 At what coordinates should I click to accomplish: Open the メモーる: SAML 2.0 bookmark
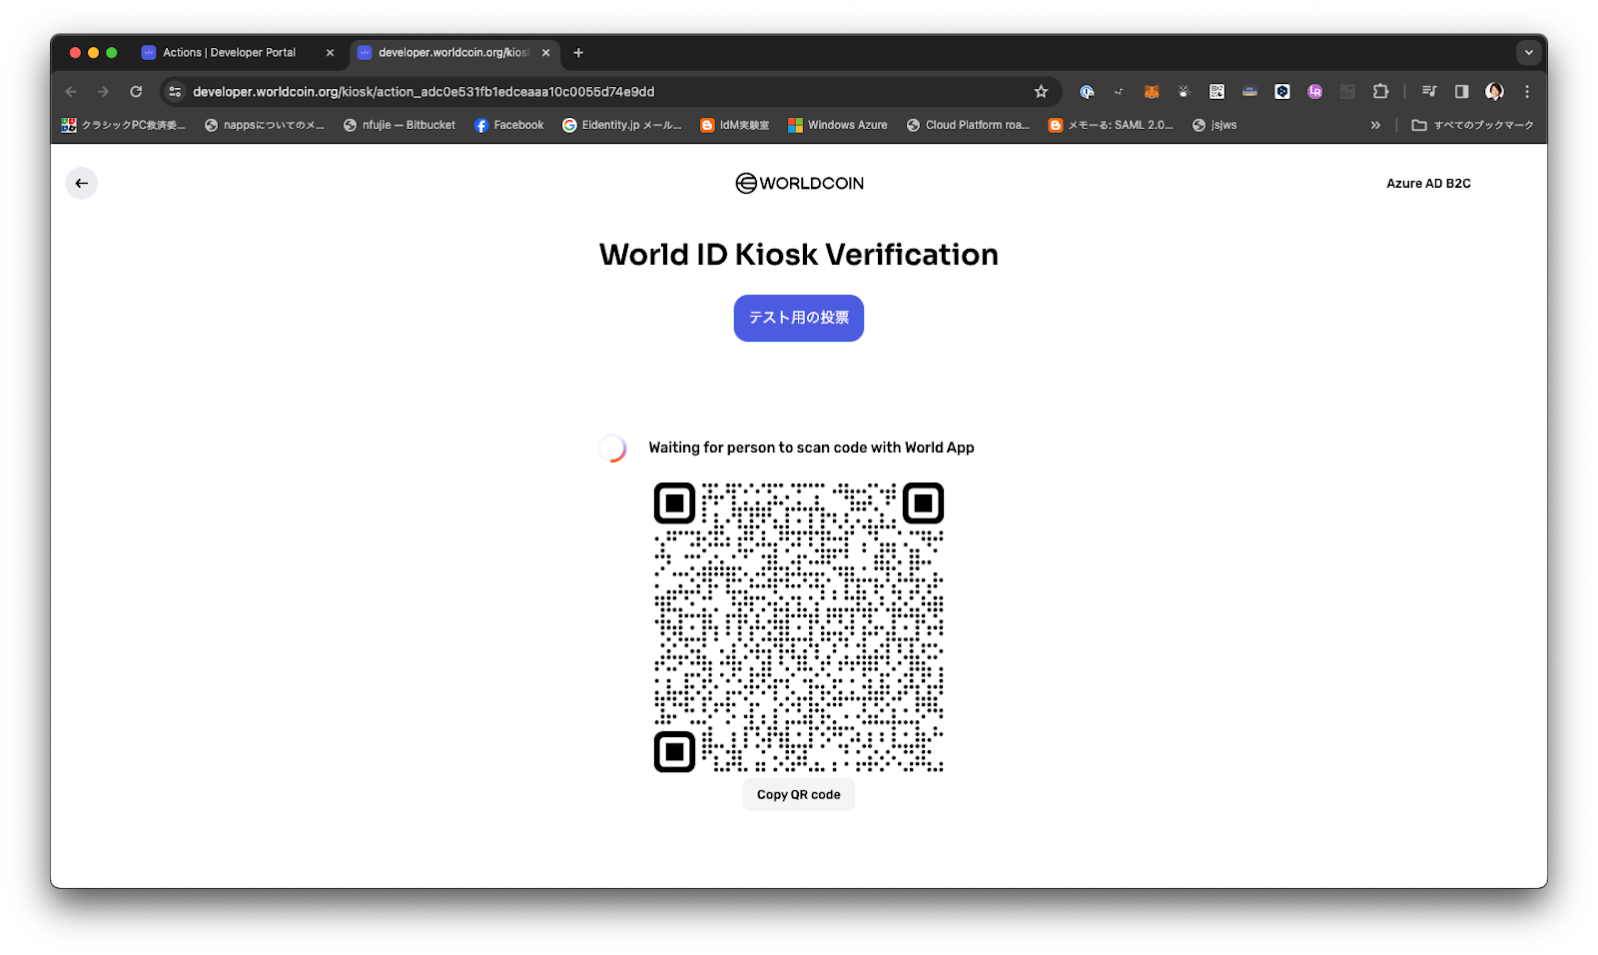(1111, 126)
